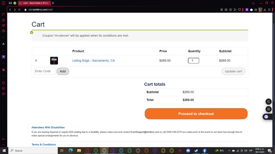The width and height of the screenshot is (275, 154).
Task: Open the notification center icon
Action: click(x=270, y=151)
